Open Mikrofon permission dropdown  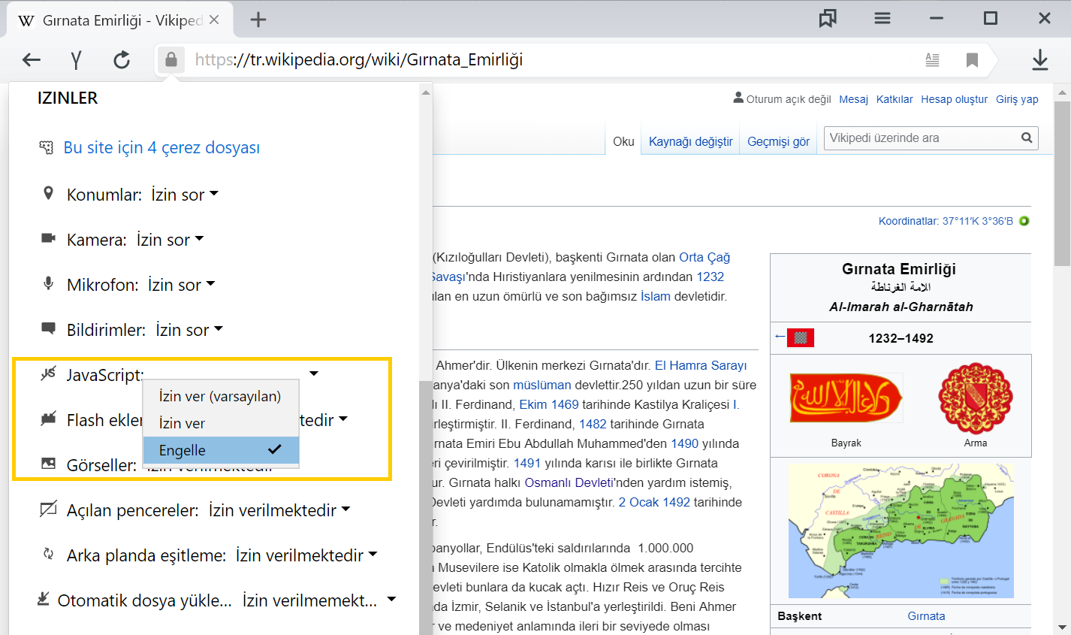click(x=181, y=285)
